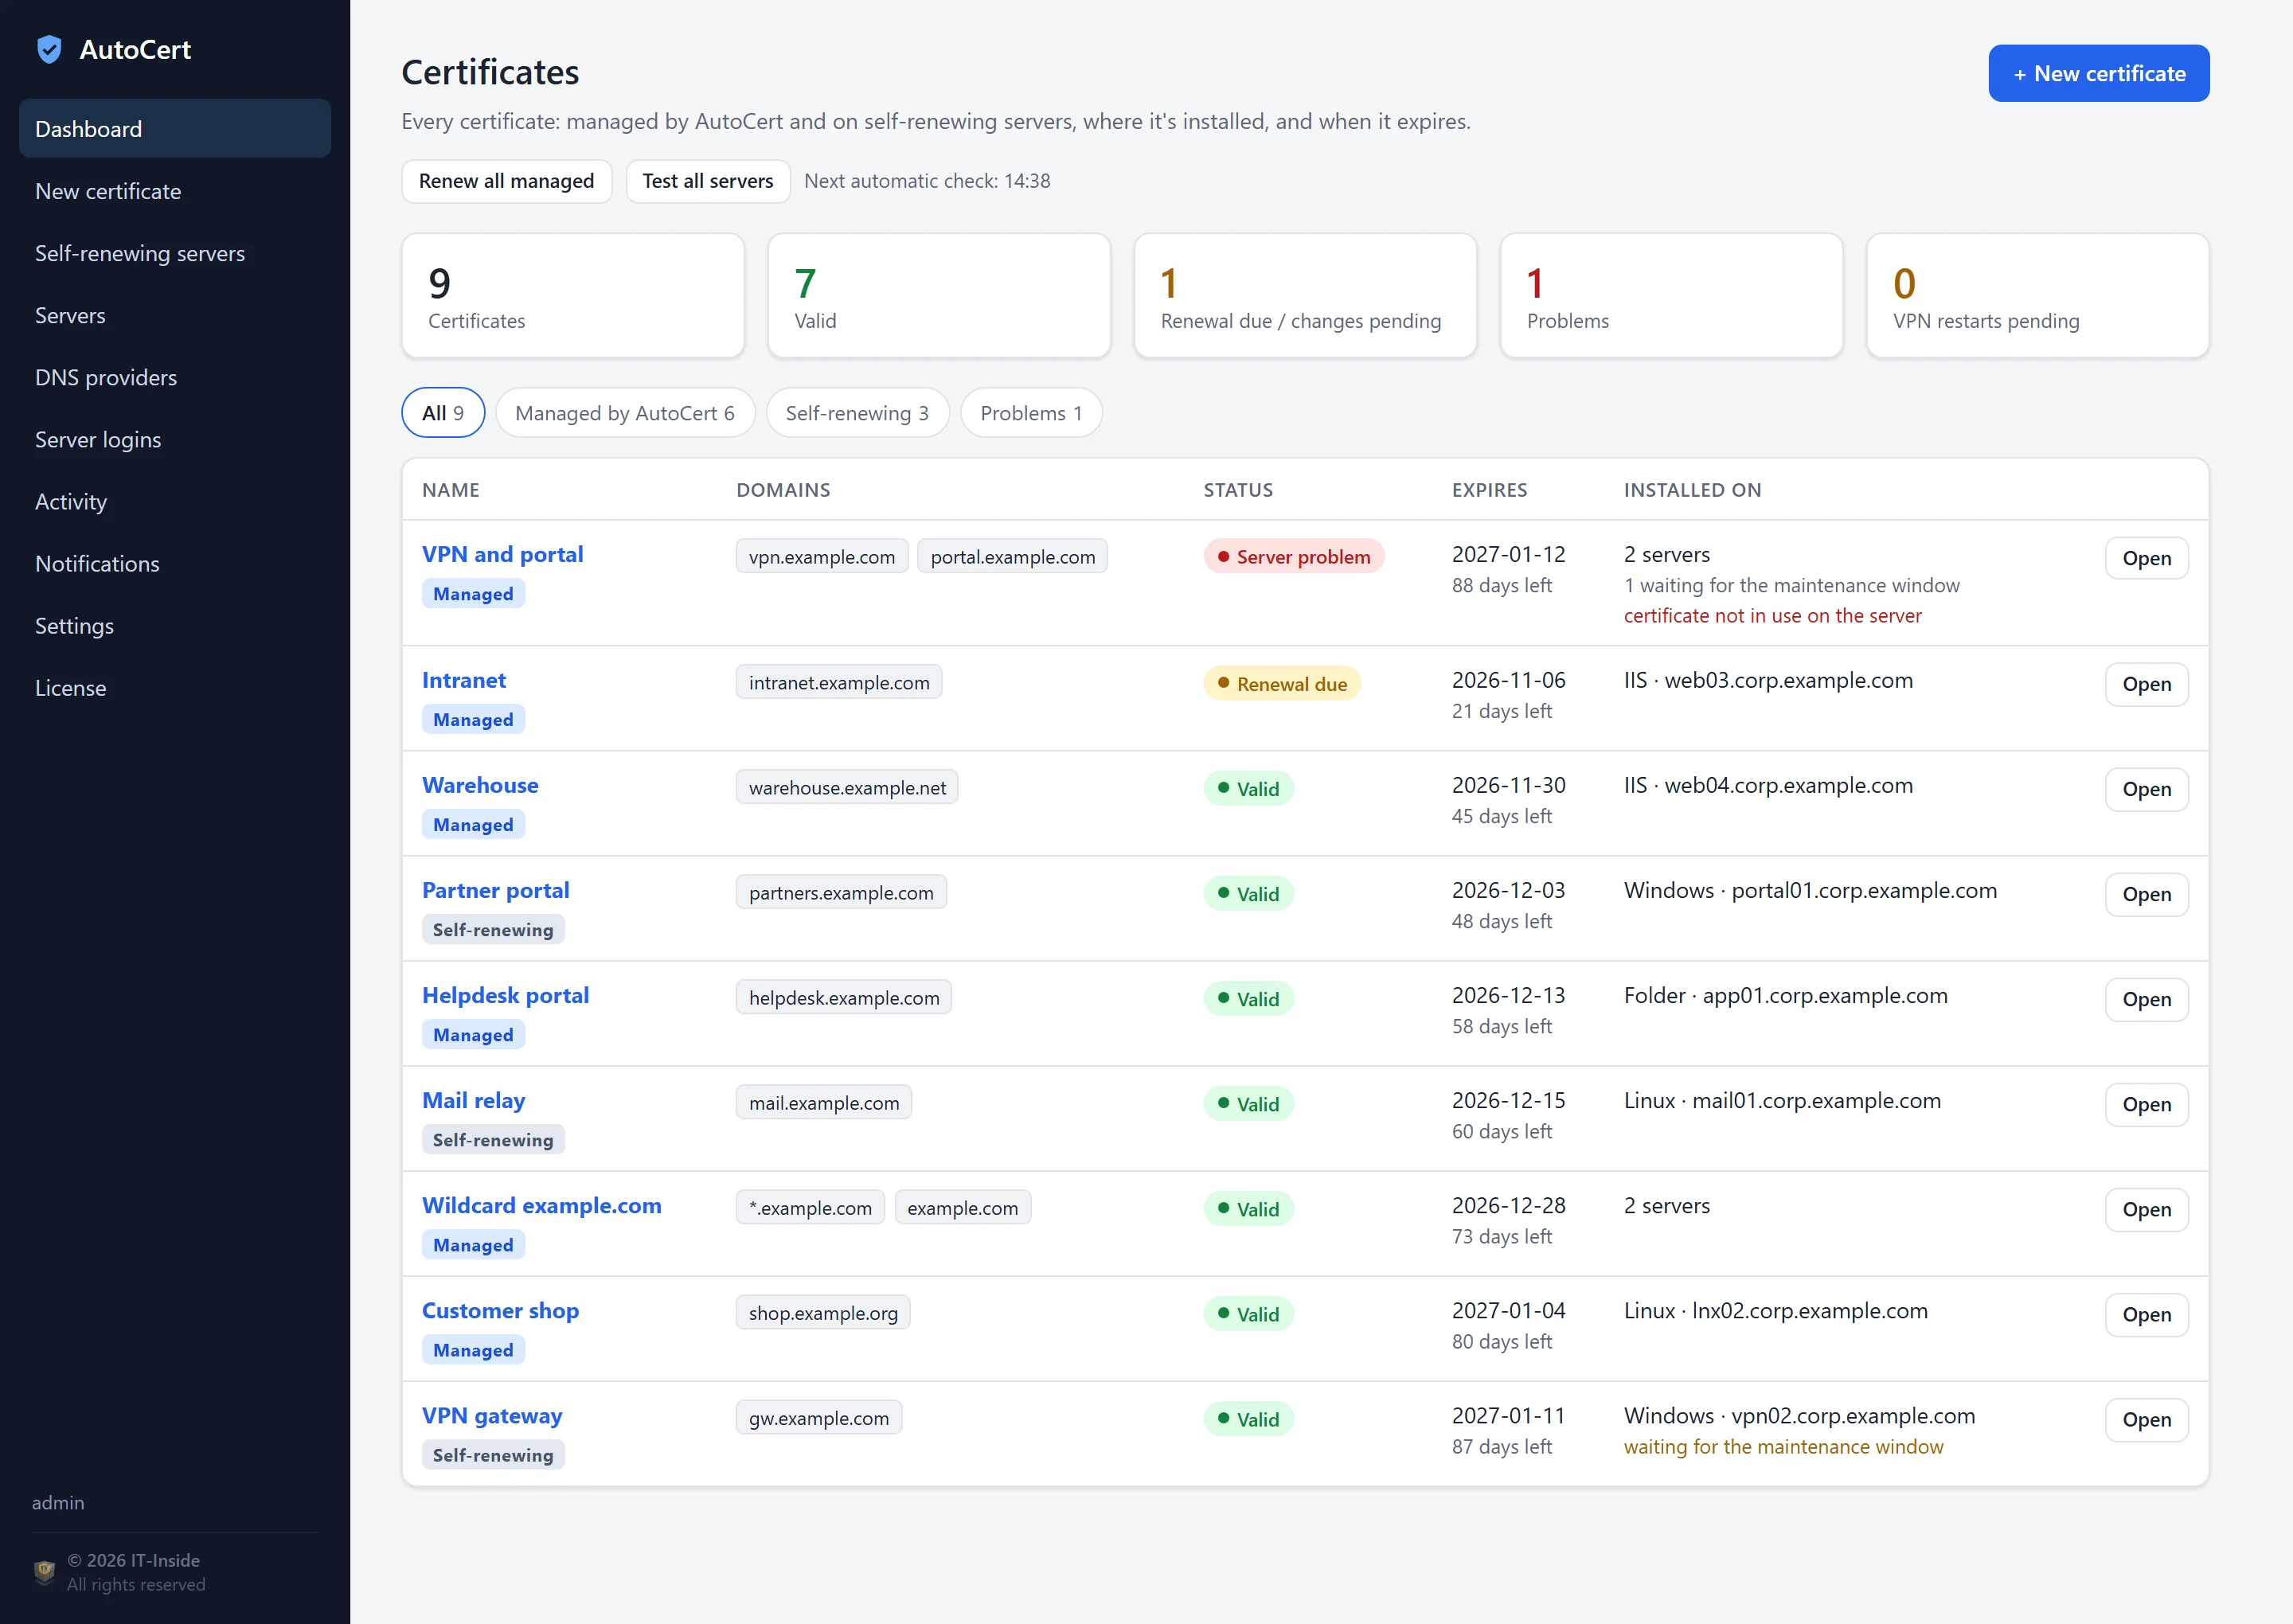Click Renew all managed button
Screen dimensions: 2293x1624
506,181
